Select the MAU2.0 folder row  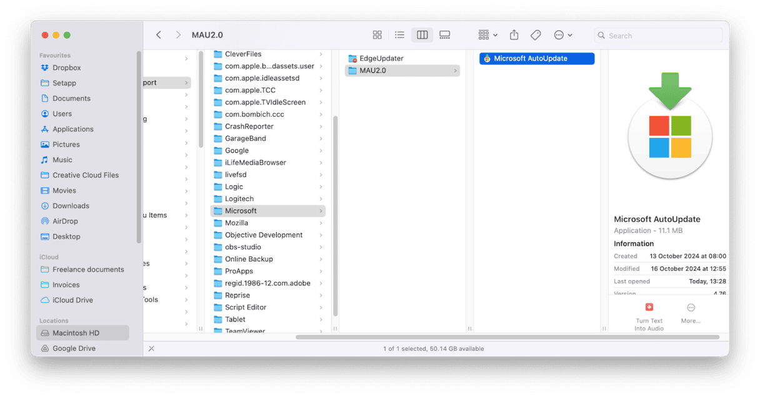[402, 71]
